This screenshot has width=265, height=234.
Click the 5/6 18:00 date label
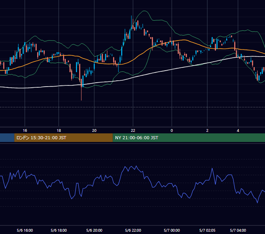click(x=58, y=230)
